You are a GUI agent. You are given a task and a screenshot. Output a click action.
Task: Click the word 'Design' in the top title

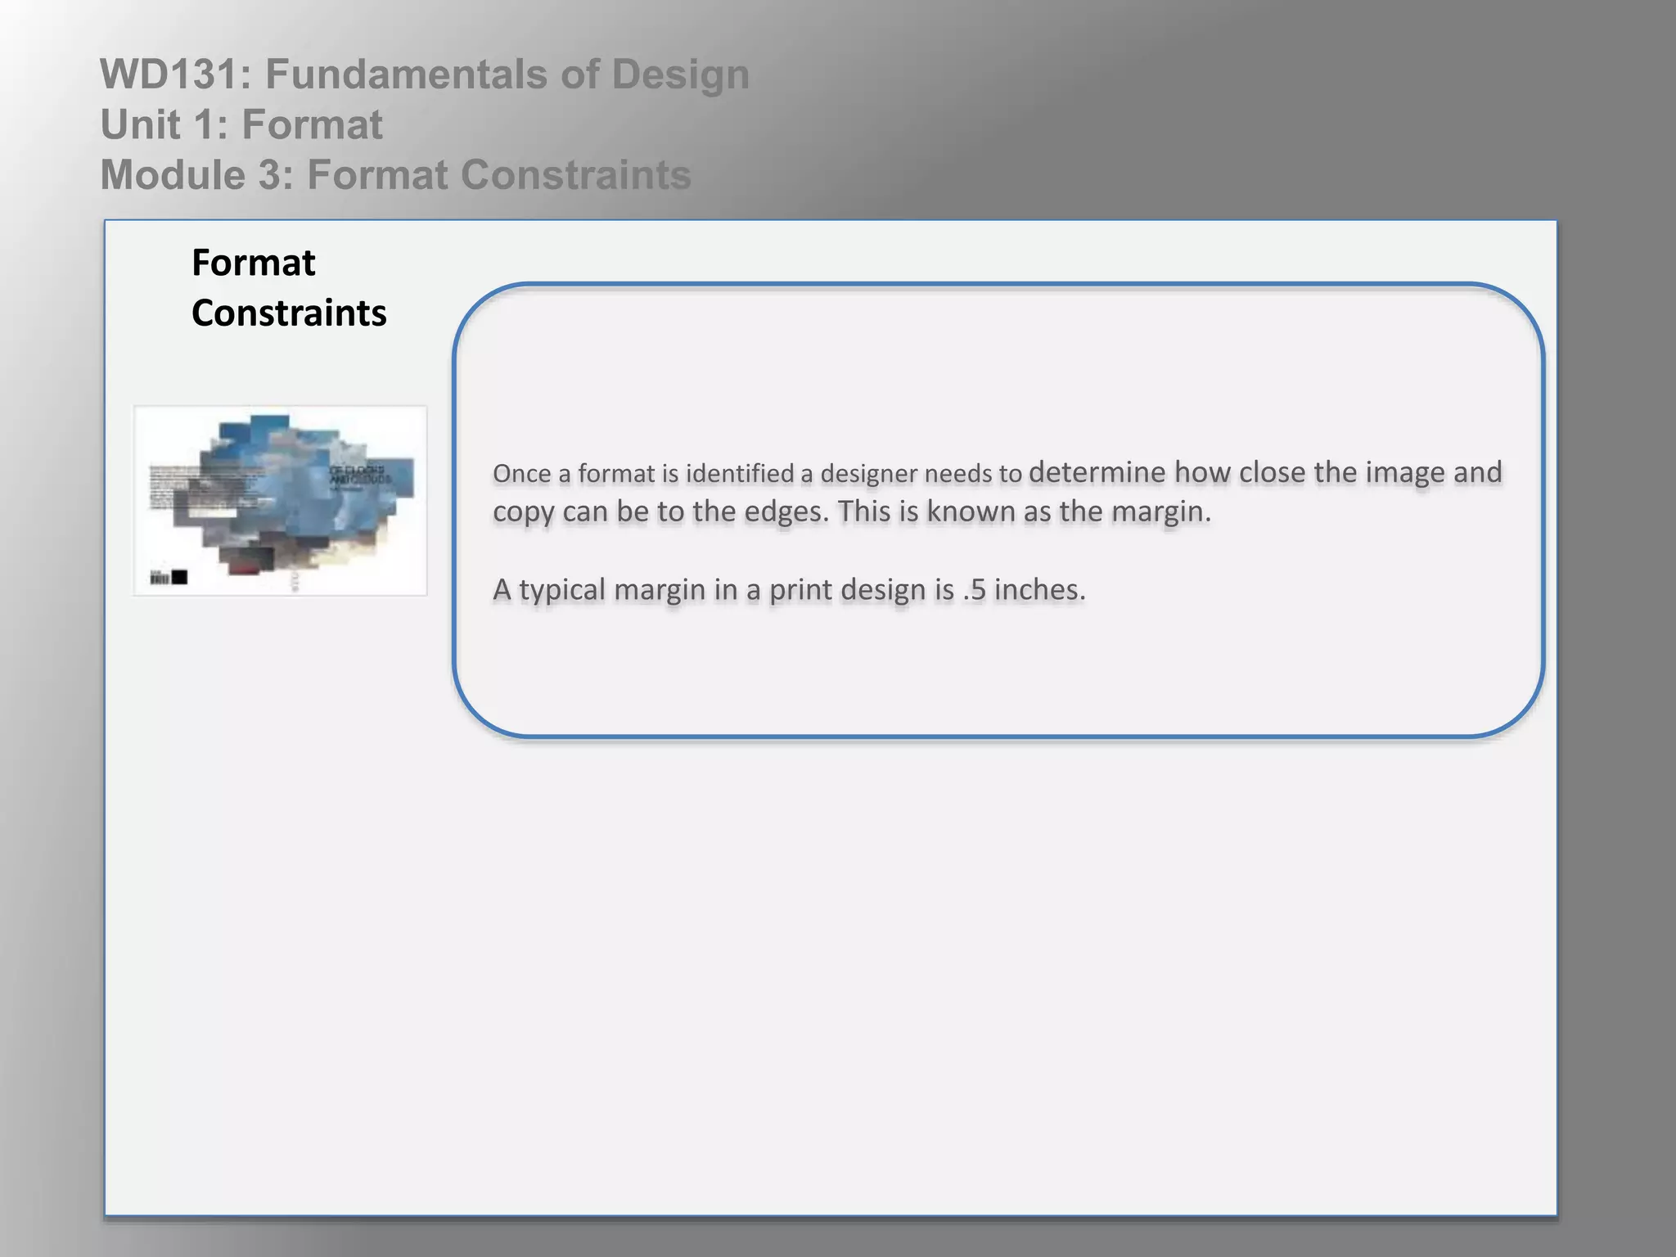[x=680, y=74]
